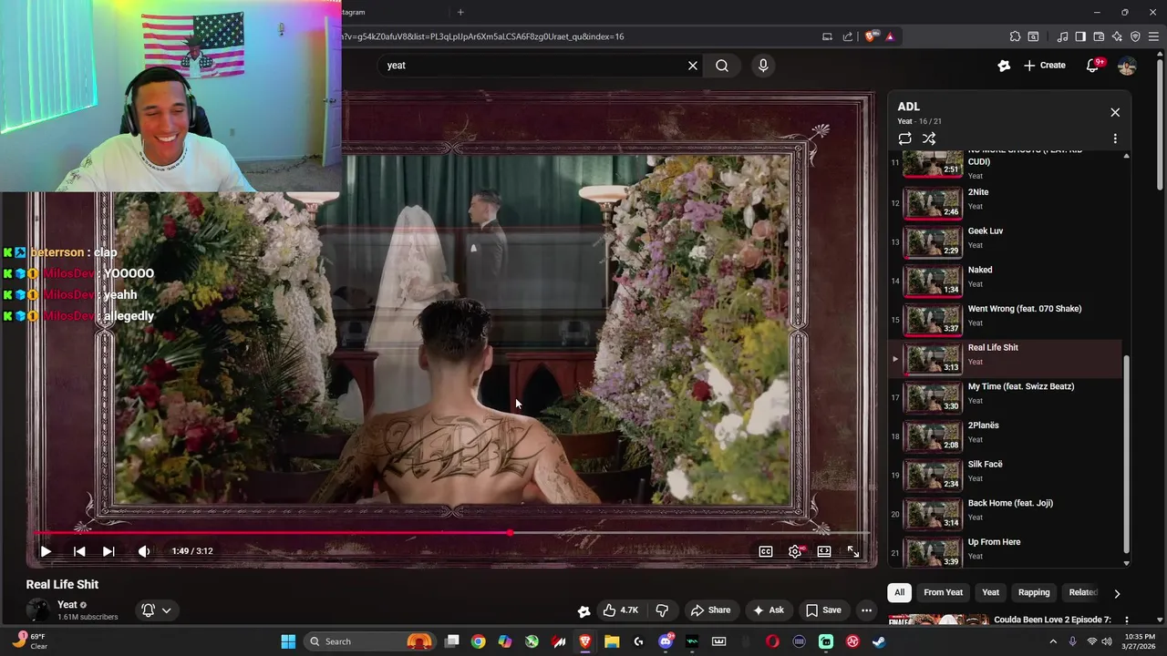Open Yeat channel avatar

click(37, 610)
